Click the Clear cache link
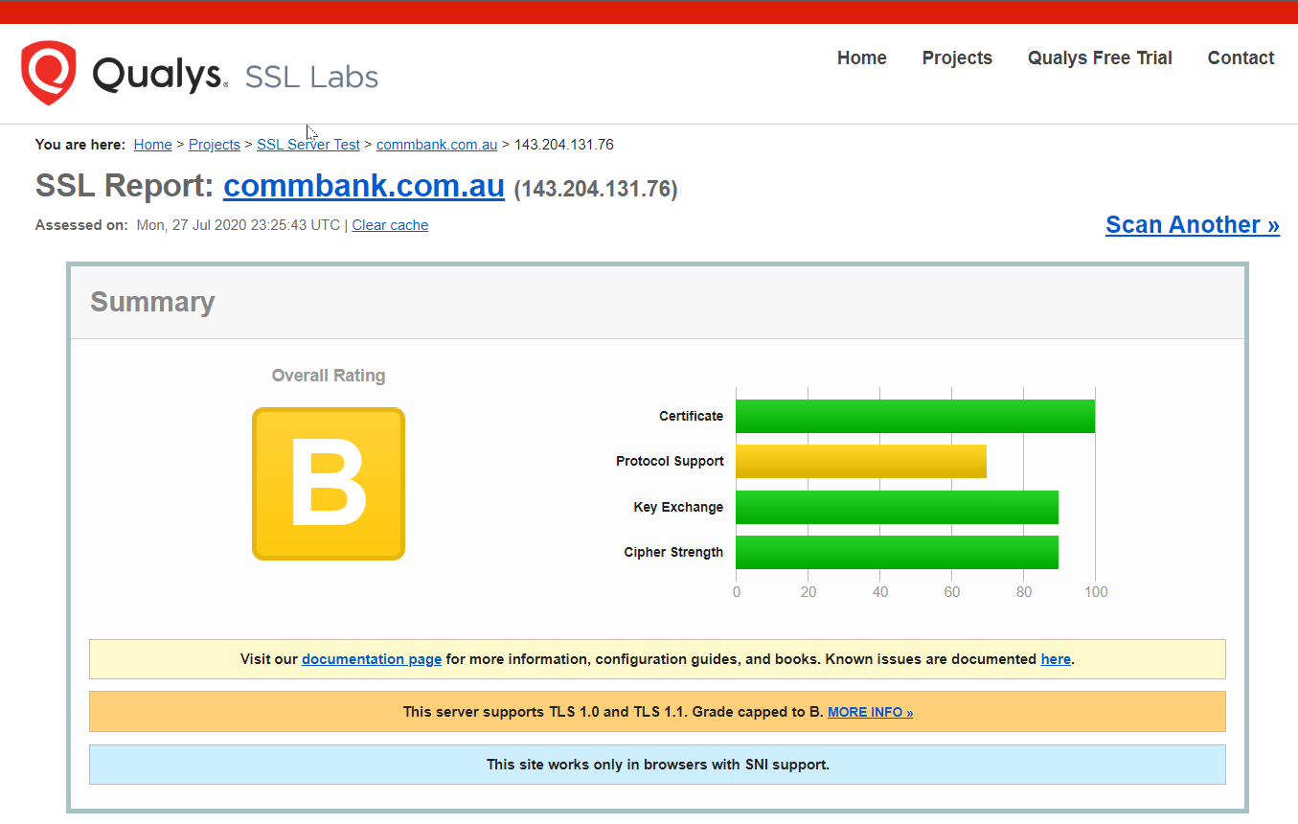1298x824 pixels. 390,225
